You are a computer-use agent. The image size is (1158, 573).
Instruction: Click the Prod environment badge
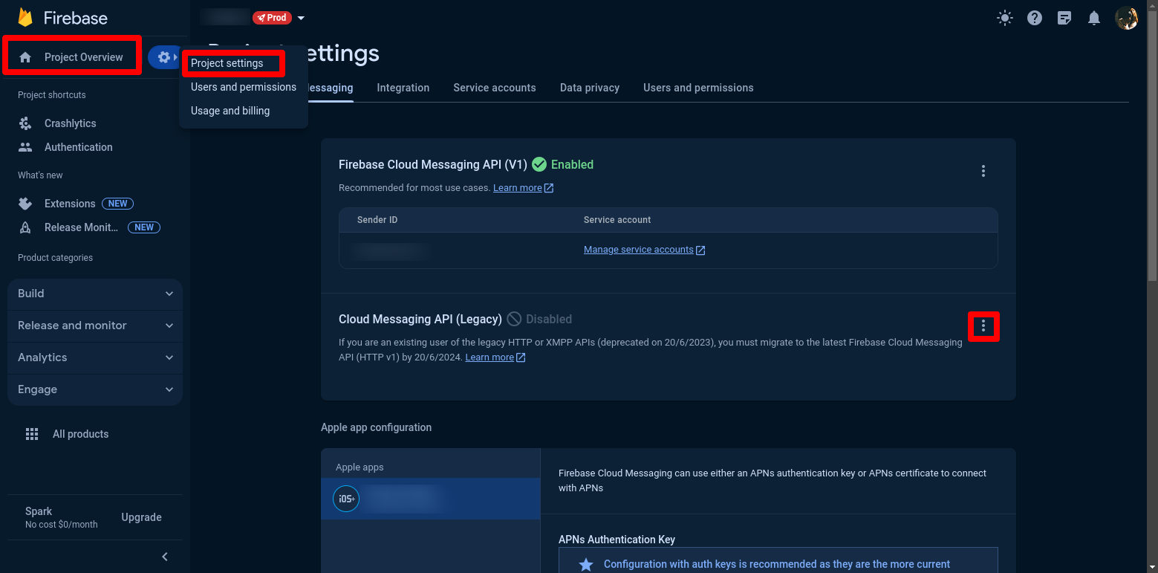272,18
